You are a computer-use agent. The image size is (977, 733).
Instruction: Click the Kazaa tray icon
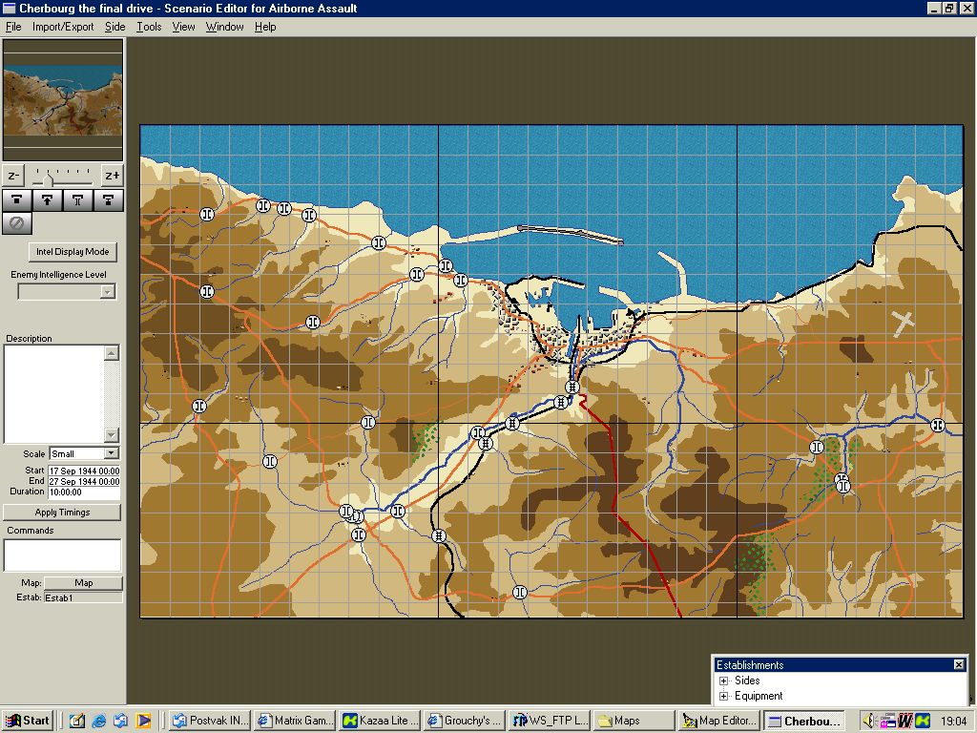click(923, 721)
